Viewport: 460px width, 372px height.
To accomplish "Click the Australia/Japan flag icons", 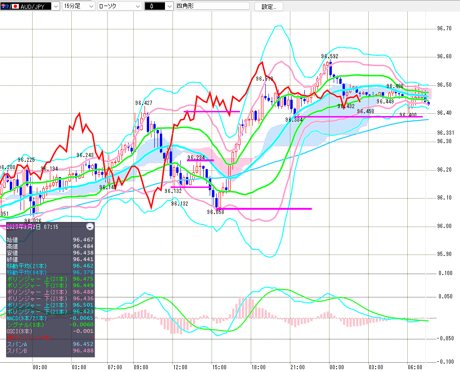I will click(x=10, y=6).
